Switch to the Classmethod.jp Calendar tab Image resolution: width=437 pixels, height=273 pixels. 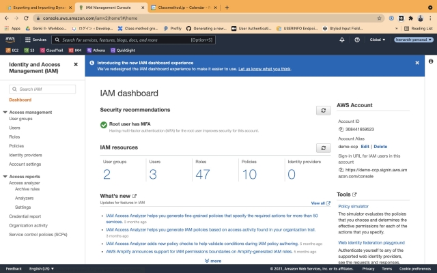[184, 8]
